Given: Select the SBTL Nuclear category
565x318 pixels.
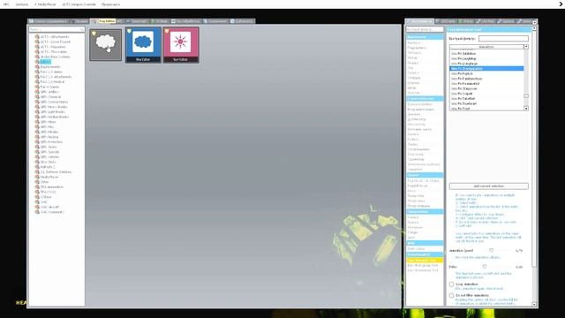Looking at the screenshot, I should pos(49,137).
